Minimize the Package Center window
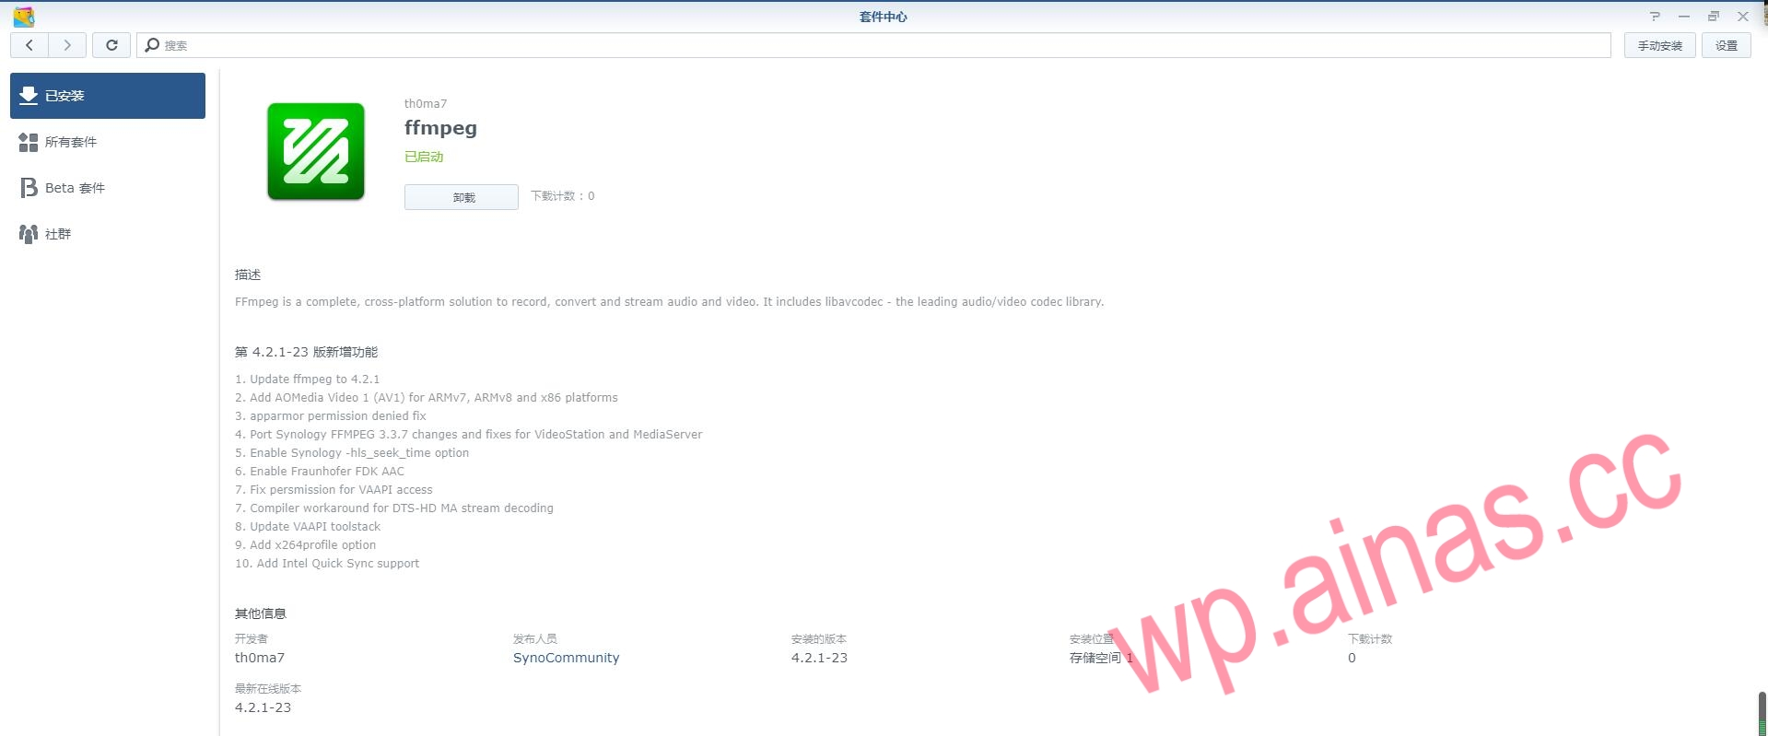Screen dimensions: 1768x736 point(1684,17)
